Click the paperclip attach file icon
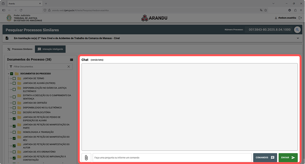This screenshot has width=305, height=164. [86, 158]
